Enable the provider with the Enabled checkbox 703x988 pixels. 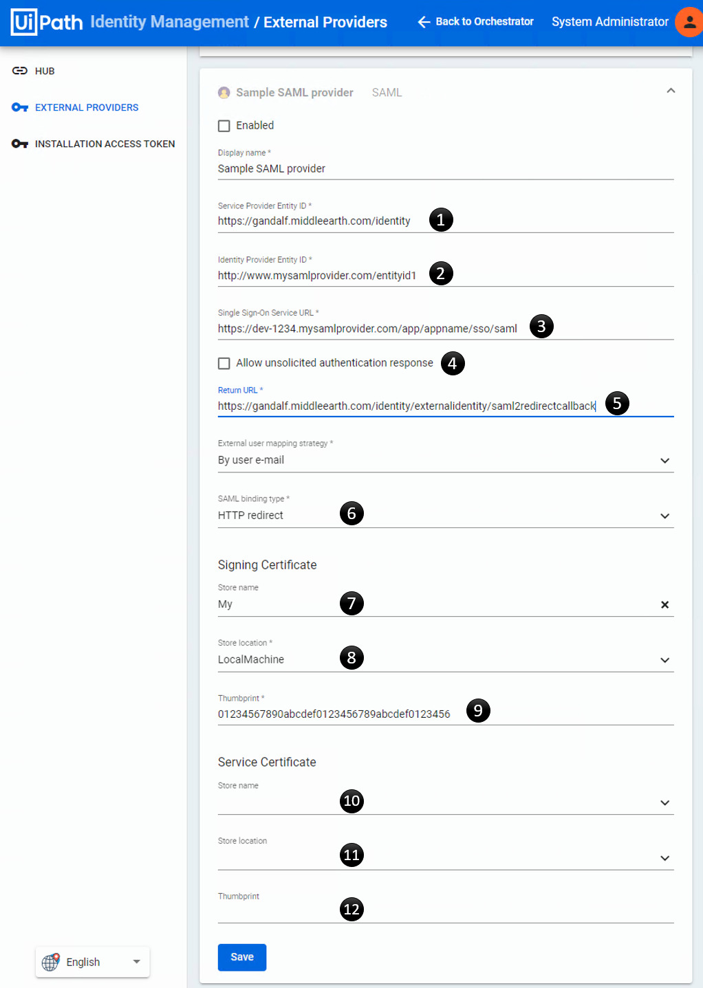coord(224,125)
